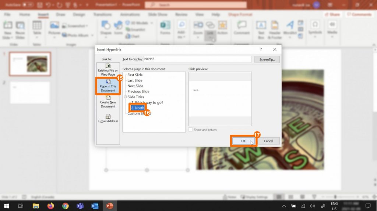Select Create New Document link option
The height and width of the screenshot is (211, 377).
click(x=108, y=102)
